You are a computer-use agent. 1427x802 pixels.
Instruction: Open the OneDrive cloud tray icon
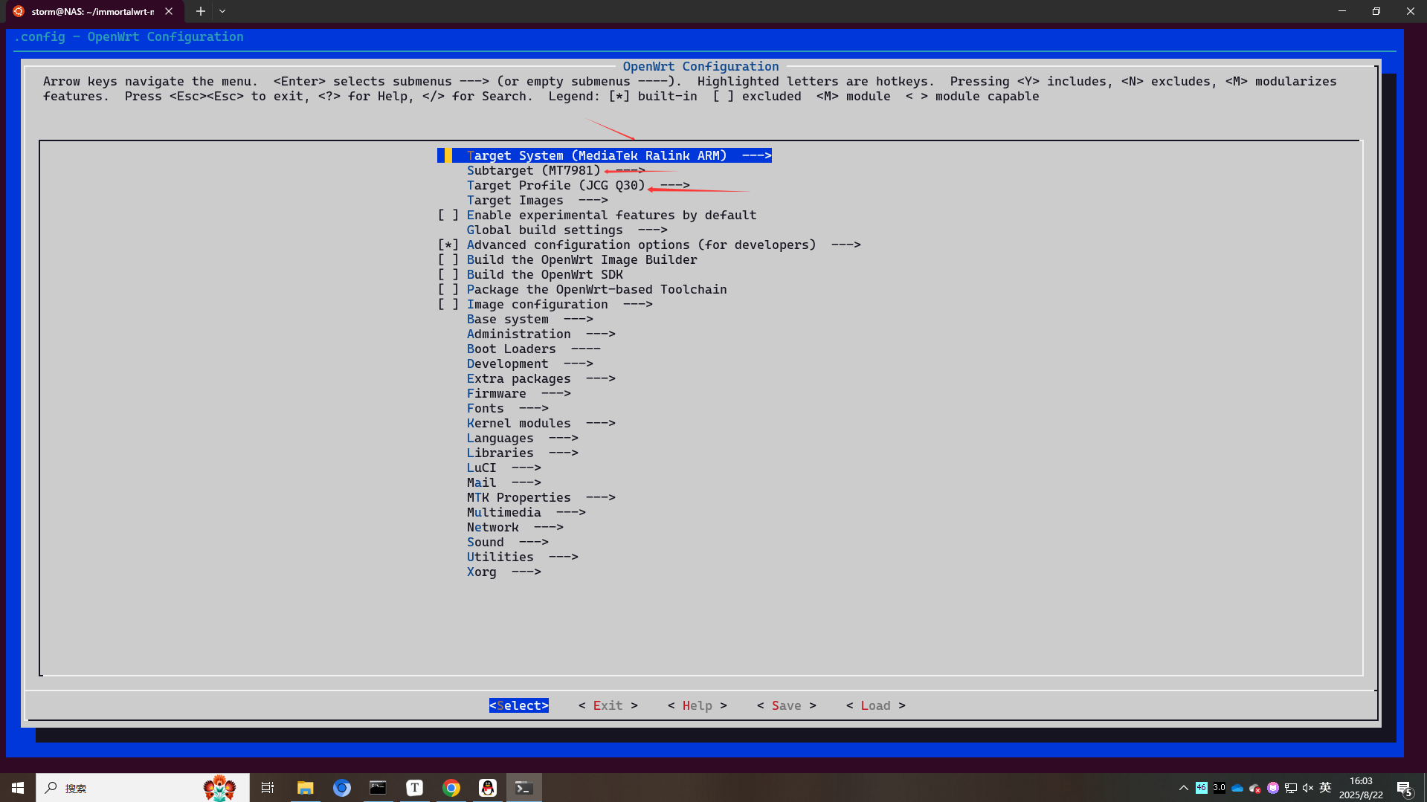[1237, 788]
